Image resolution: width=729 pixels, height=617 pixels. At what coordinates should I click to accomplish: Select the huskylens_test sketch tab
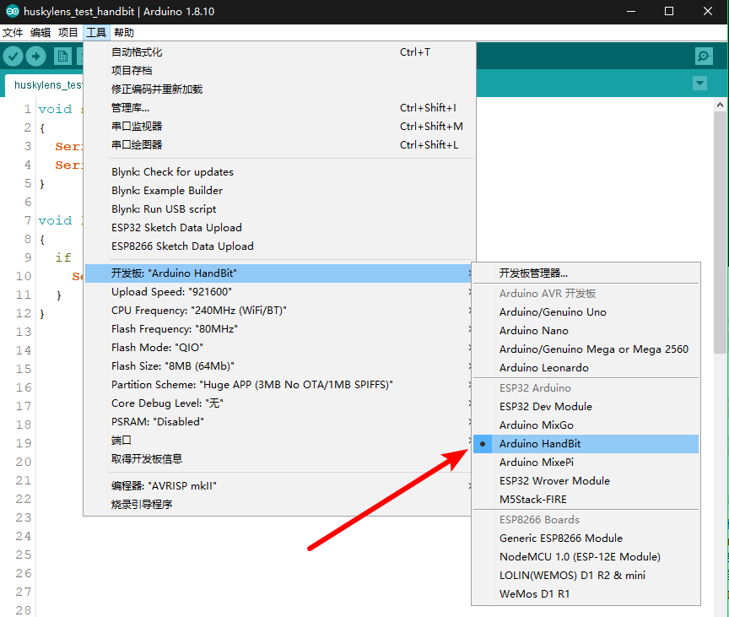point(45,85)
